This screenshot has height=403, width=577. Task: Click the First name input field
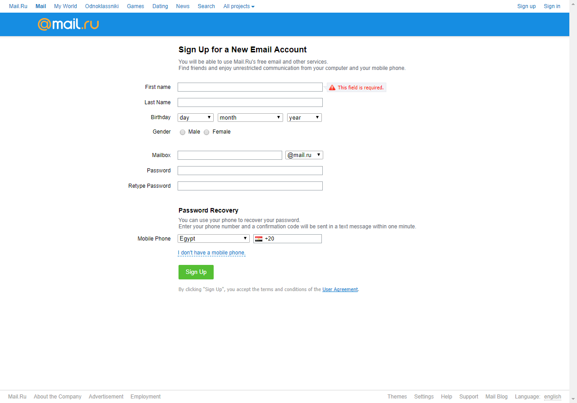250,87
